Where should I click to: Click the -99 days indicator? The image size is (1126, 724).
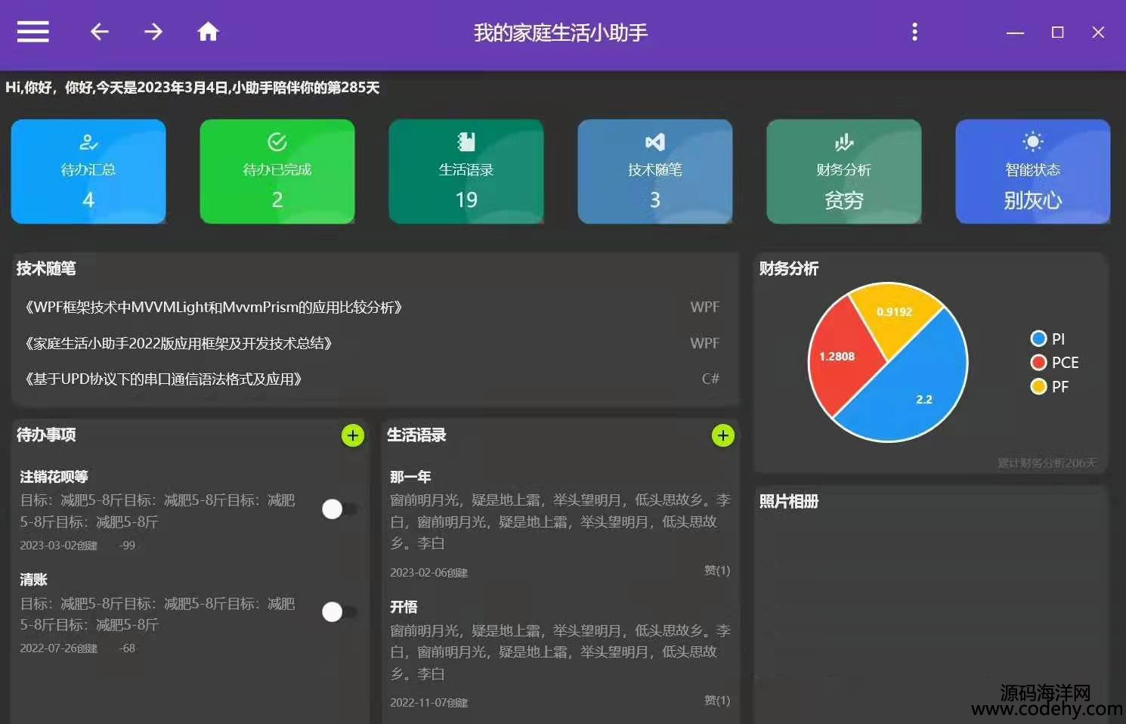127,546
